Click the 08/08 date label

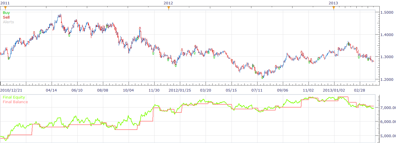coord(103,90)
